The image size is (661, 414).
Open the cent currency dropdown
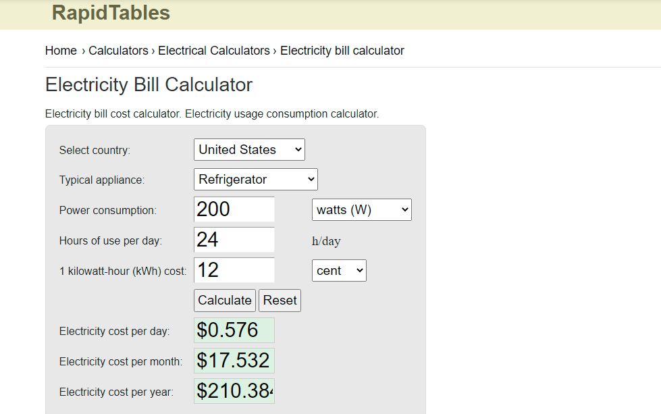[x=338, y=270]
